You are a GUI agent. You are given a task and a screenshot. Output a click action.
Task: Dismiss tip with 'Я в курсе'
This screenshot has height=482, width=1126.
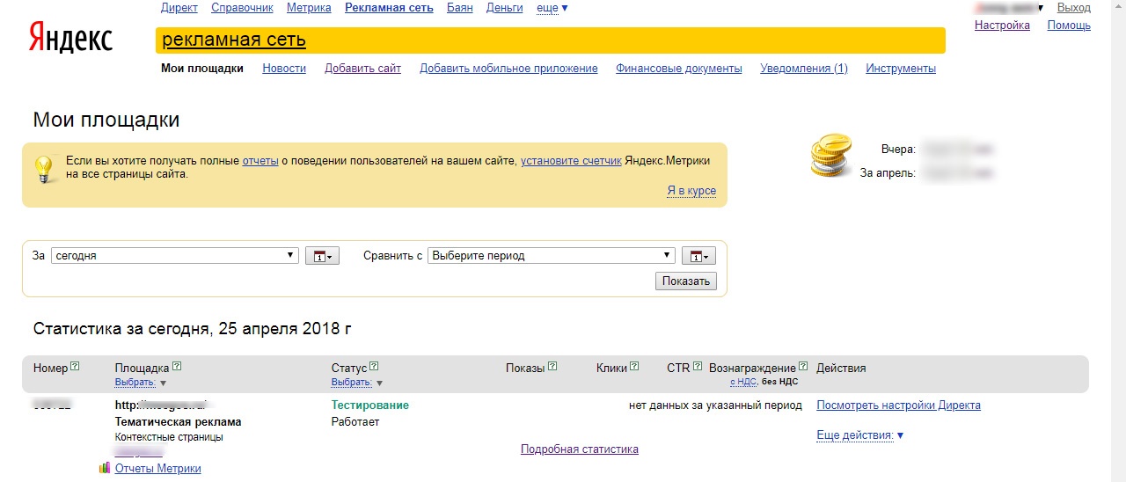point(691,191)
